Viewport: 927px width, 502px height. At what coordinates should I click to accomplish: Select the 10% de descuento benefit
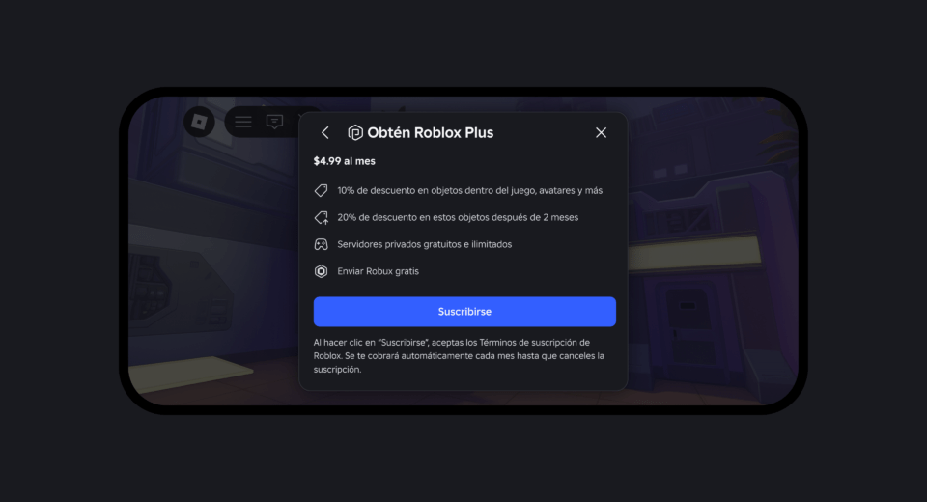pos(470,190)
